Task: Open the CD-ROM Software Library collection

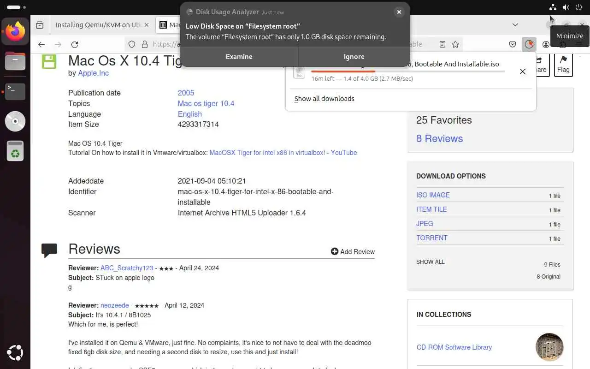Action: point(454,347)
